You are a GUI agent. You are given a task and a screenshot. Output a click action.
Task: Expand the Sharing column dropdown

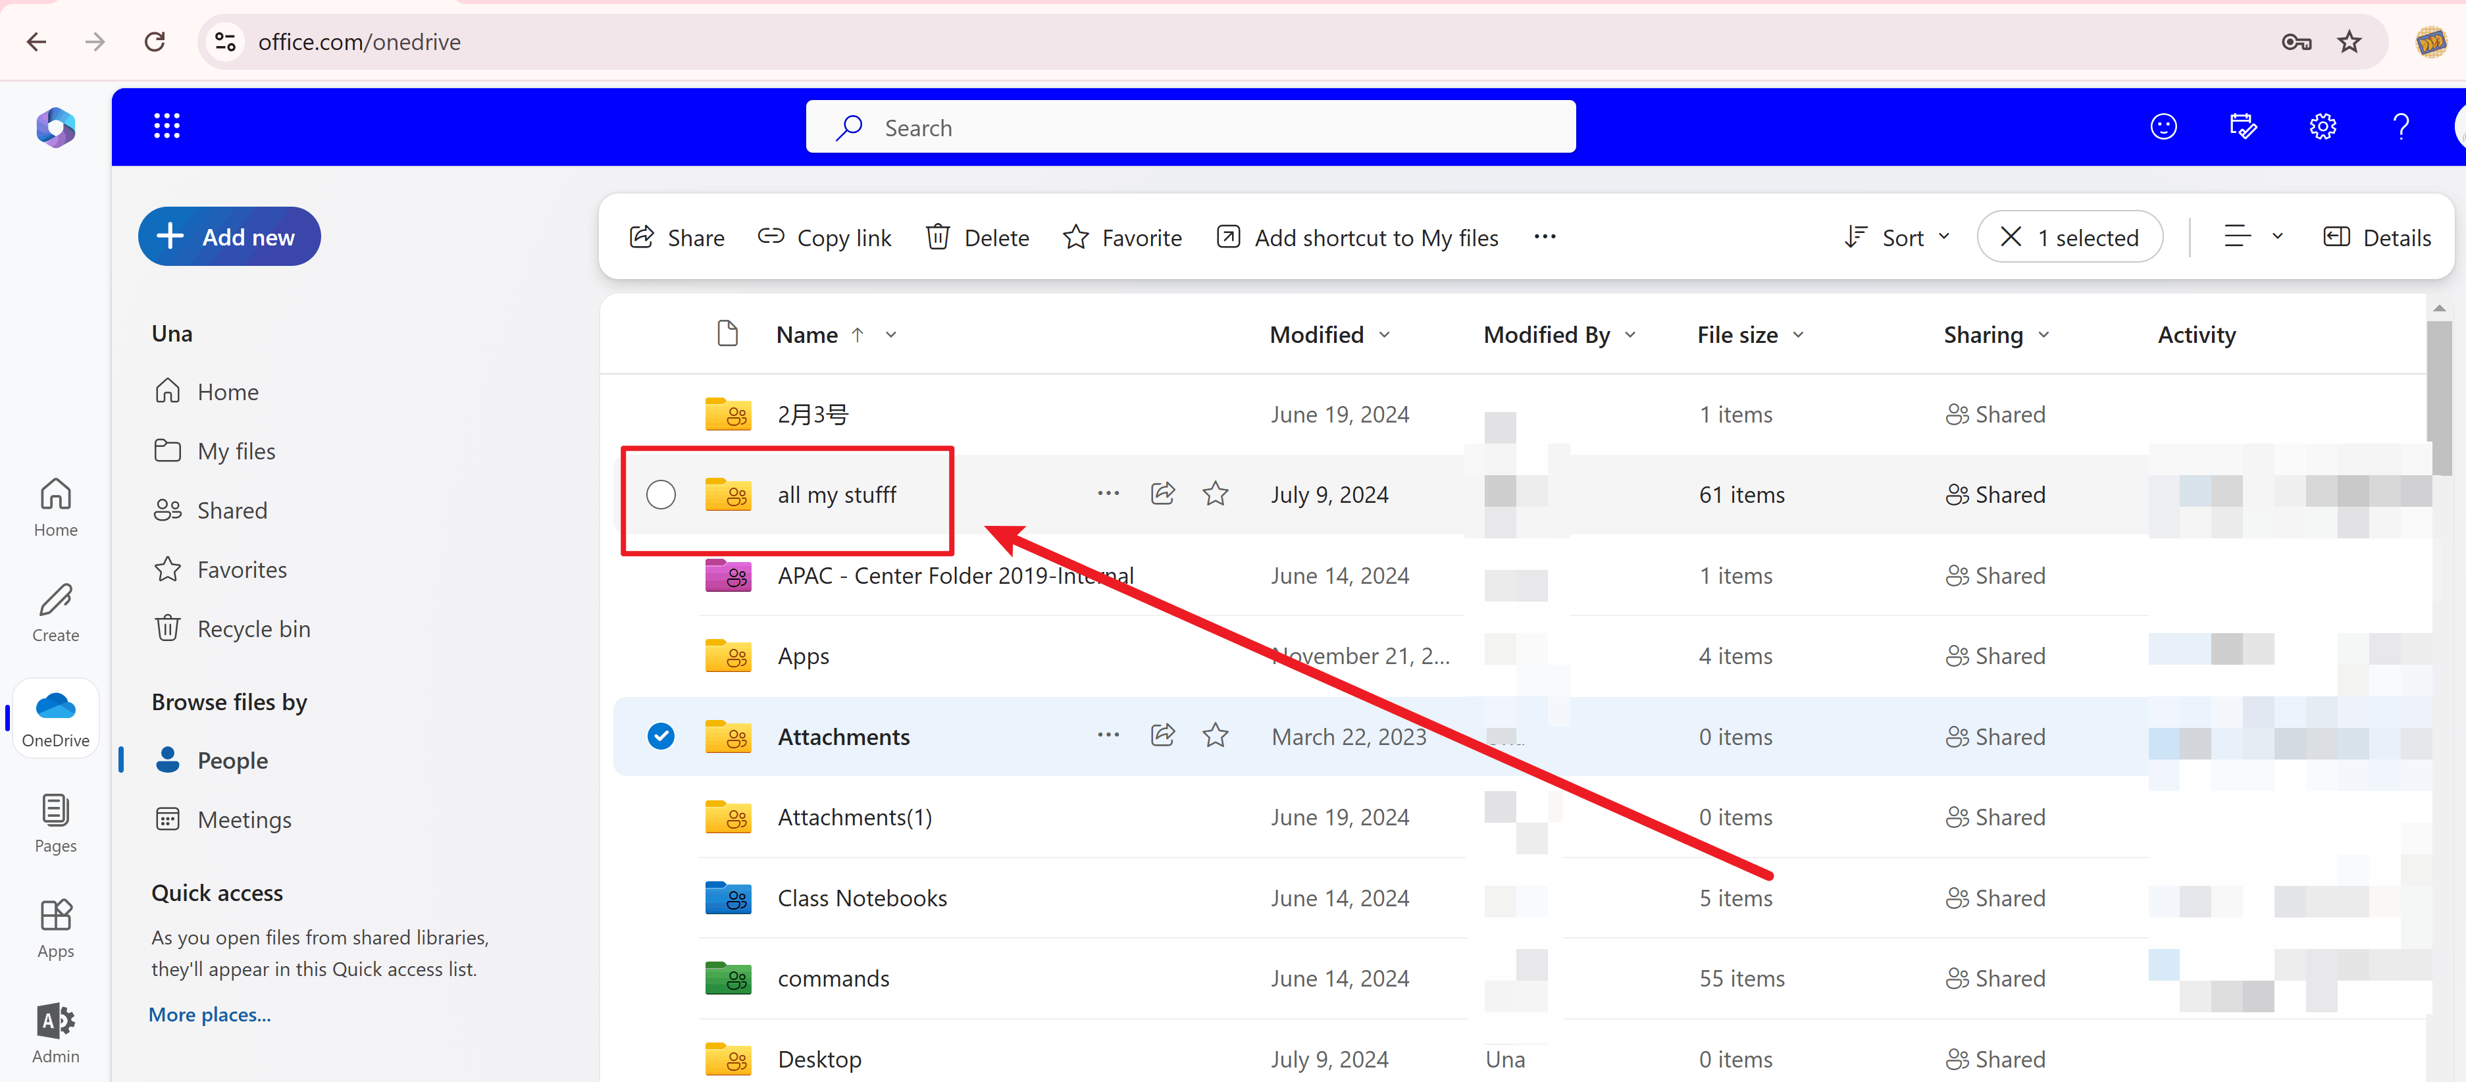pyautogui.click(x=2044, y=334)
